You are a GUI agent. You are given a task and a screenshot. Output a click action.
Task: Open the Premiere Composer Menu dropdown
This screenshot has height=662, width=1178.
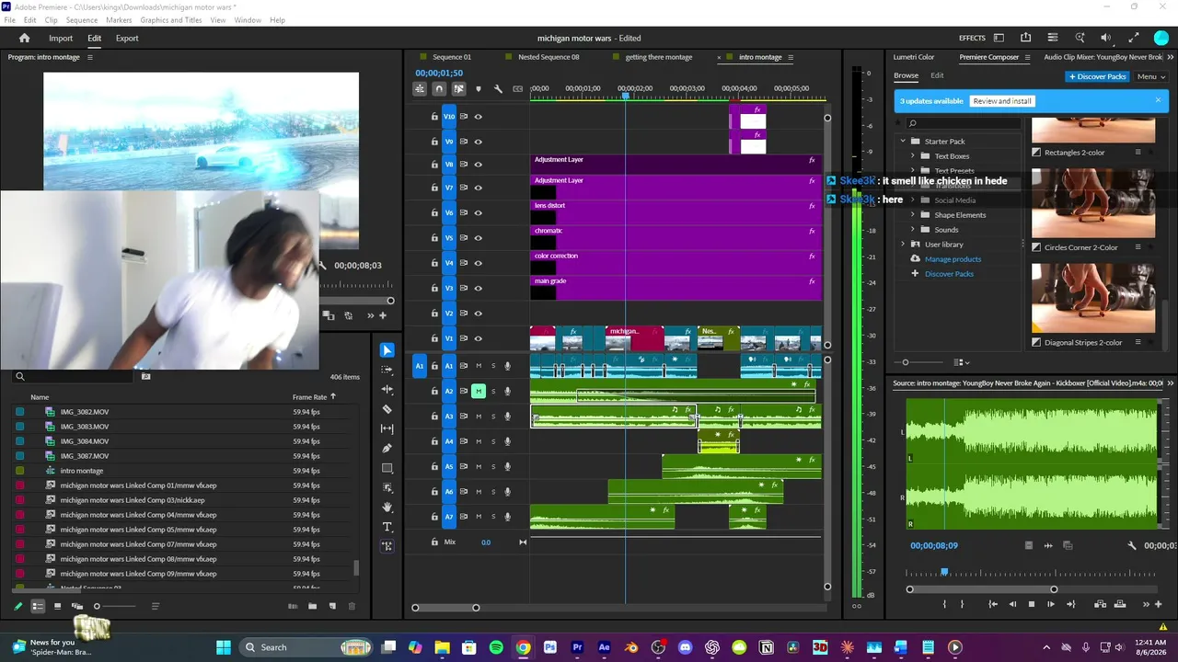tap(1151, 76)
